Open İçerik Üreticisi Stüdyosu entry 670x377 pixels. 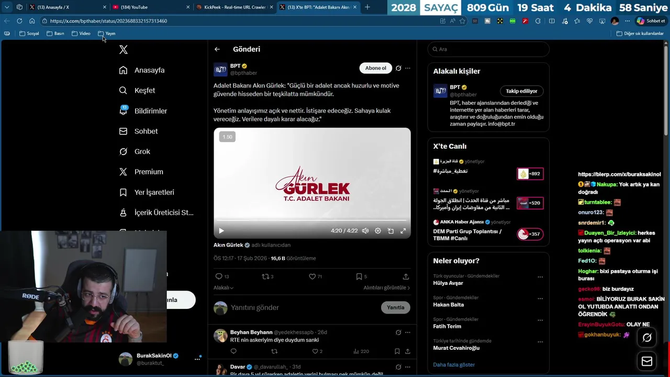click(x=156, y=213)
